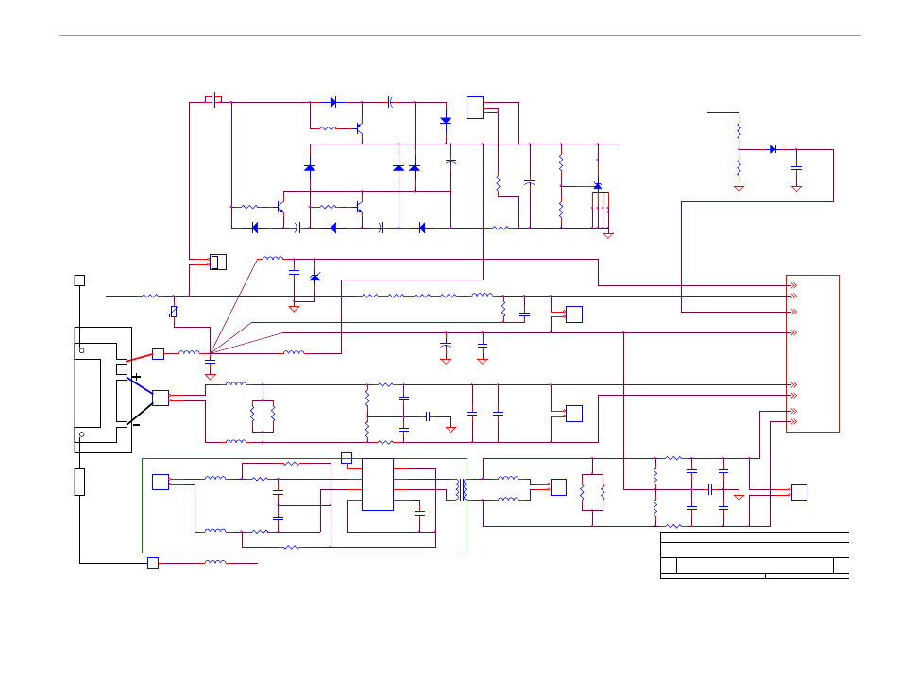This screenshot has height=697, width=901.
Task: Select the tall black fuse rectangle below battery holder
Action: 79,482
